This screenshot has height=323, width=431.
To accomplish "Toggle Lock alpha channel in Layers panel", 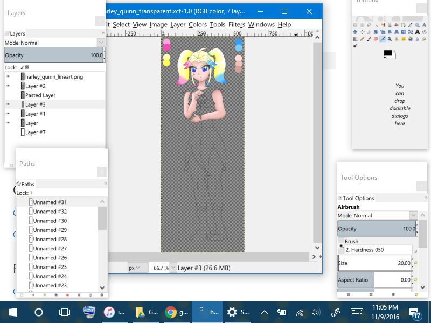I will click(x=27, y=67).
